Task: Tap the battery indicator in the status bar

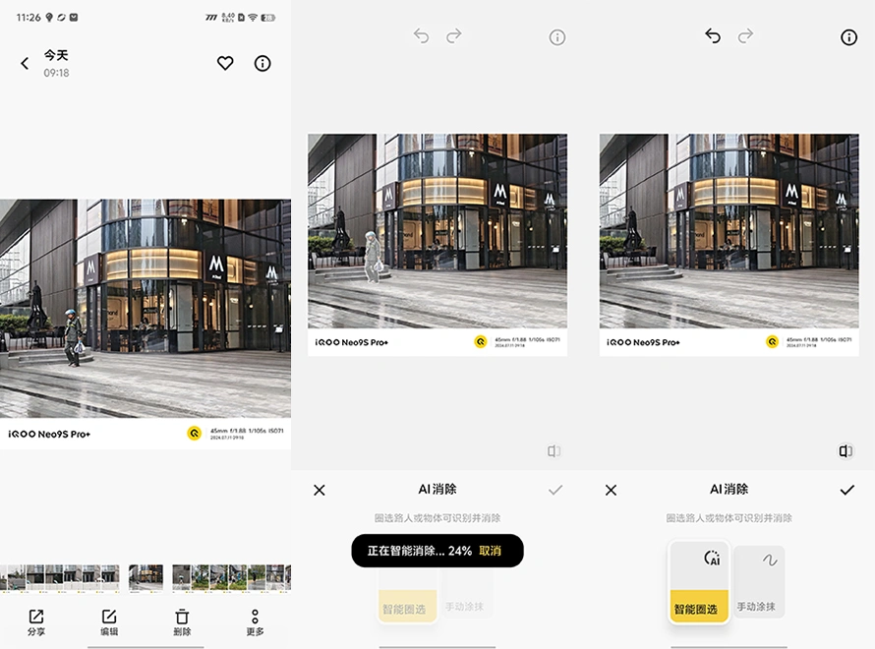Action: click(x=269, y=18)
